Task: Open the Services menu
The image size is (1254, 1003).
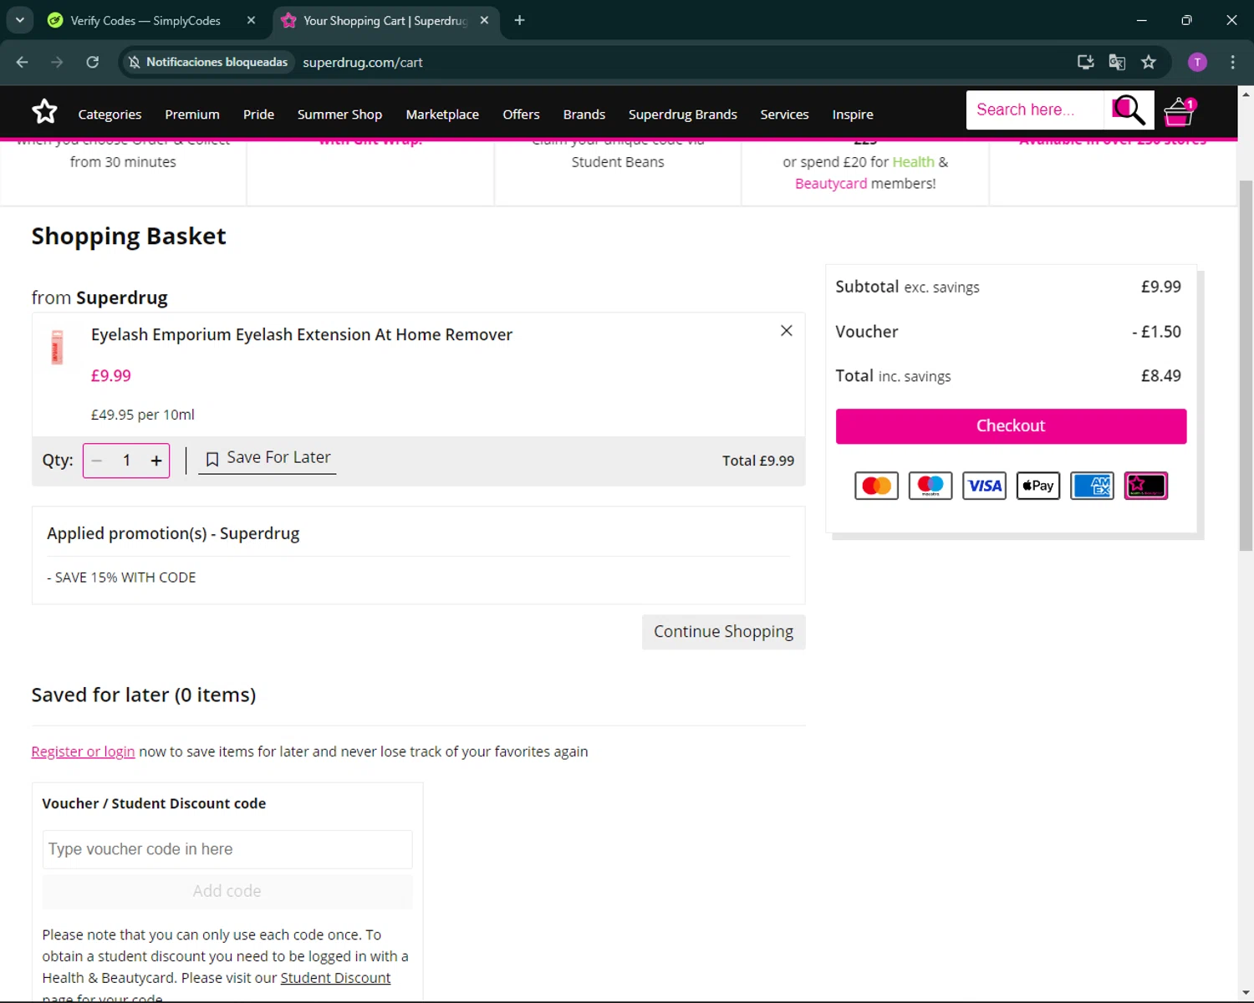Action: (x=784, y=115)
